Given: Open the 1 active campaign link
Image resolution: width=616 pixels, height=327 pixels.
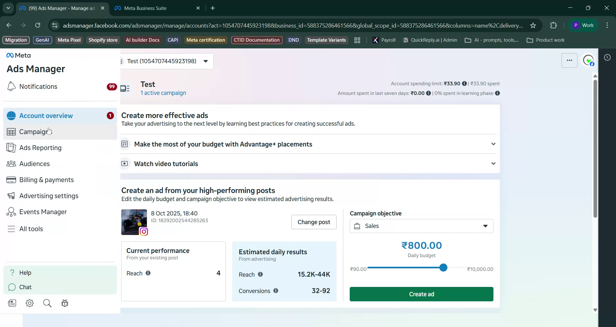Looking at the screenshot, I should point(163,93).
